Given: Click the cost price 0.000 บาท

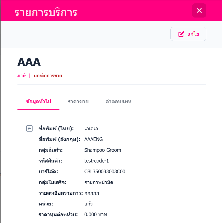Looking at the screenshot, I should pyautogui.click(x=96, y=215).
